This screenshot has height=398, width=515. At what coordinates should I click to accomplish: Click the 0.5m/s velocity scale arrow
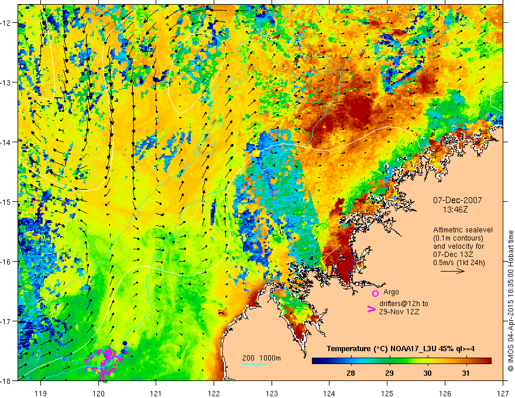(x=452, y=271)
